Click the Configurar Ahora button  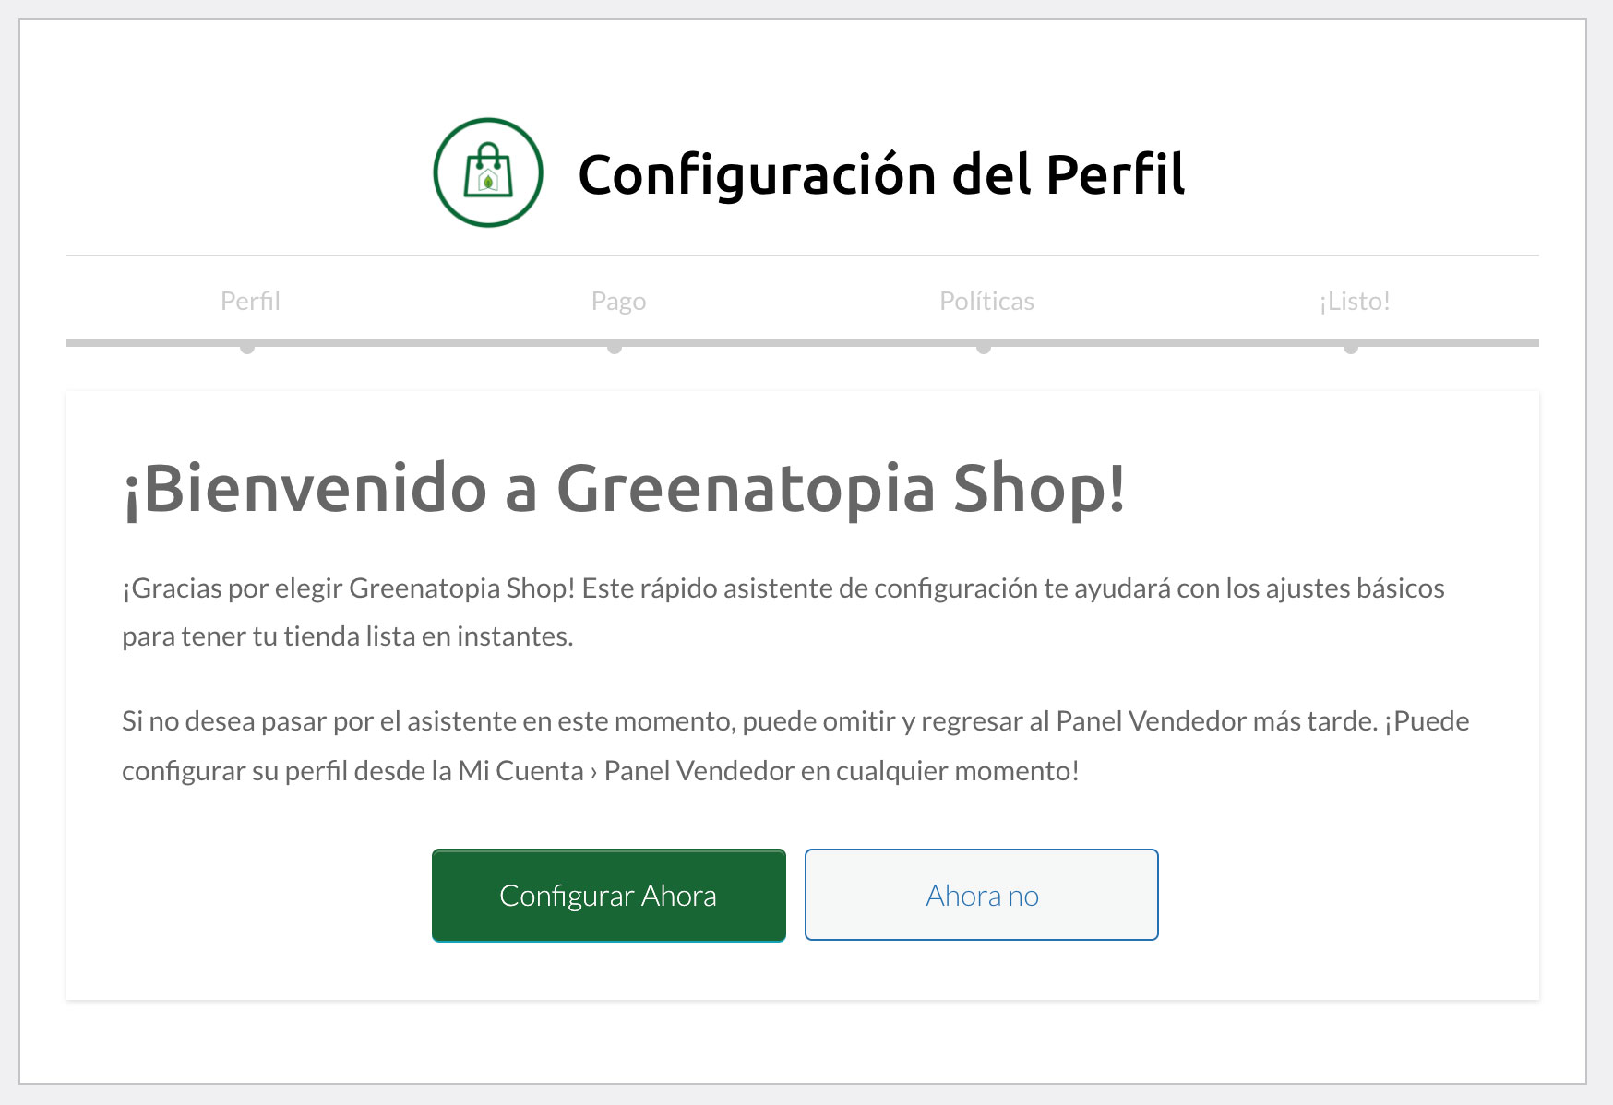click(609, 896)
